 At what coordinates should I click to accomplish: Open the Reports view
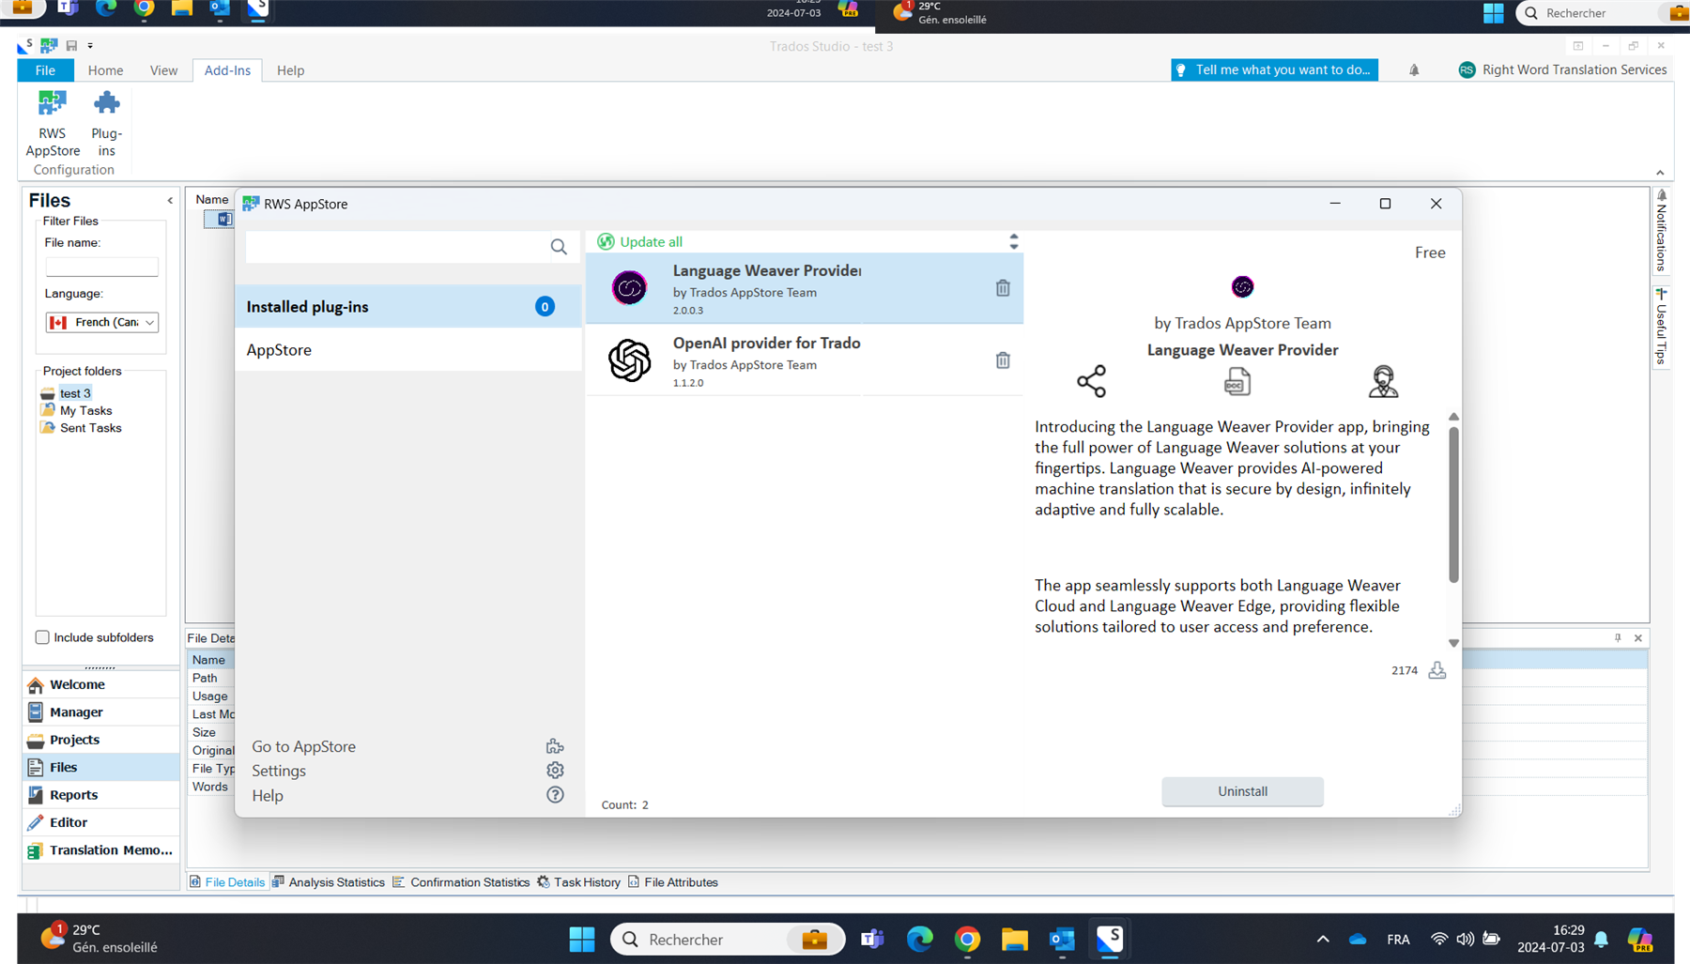tap(100, 794)
